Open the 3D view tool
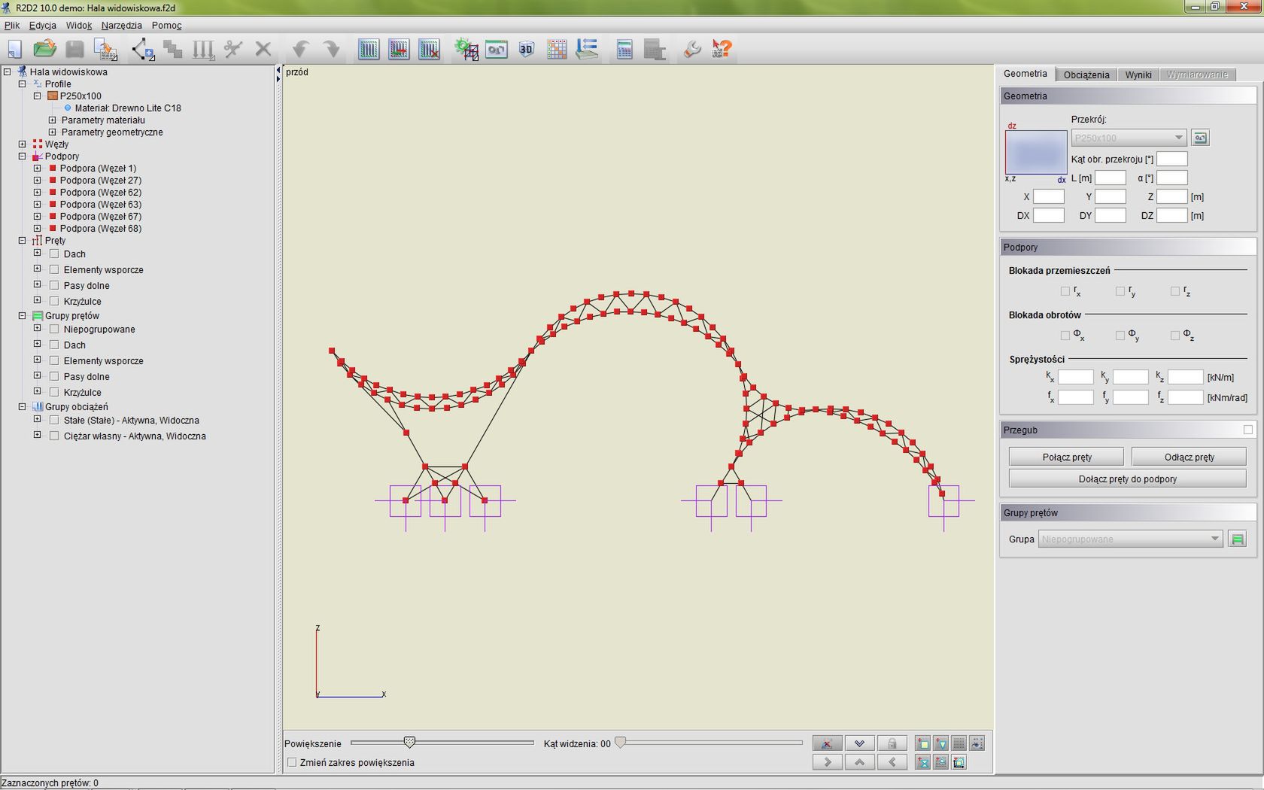This screenshot has height=790, width=1264. click(526, 50)
